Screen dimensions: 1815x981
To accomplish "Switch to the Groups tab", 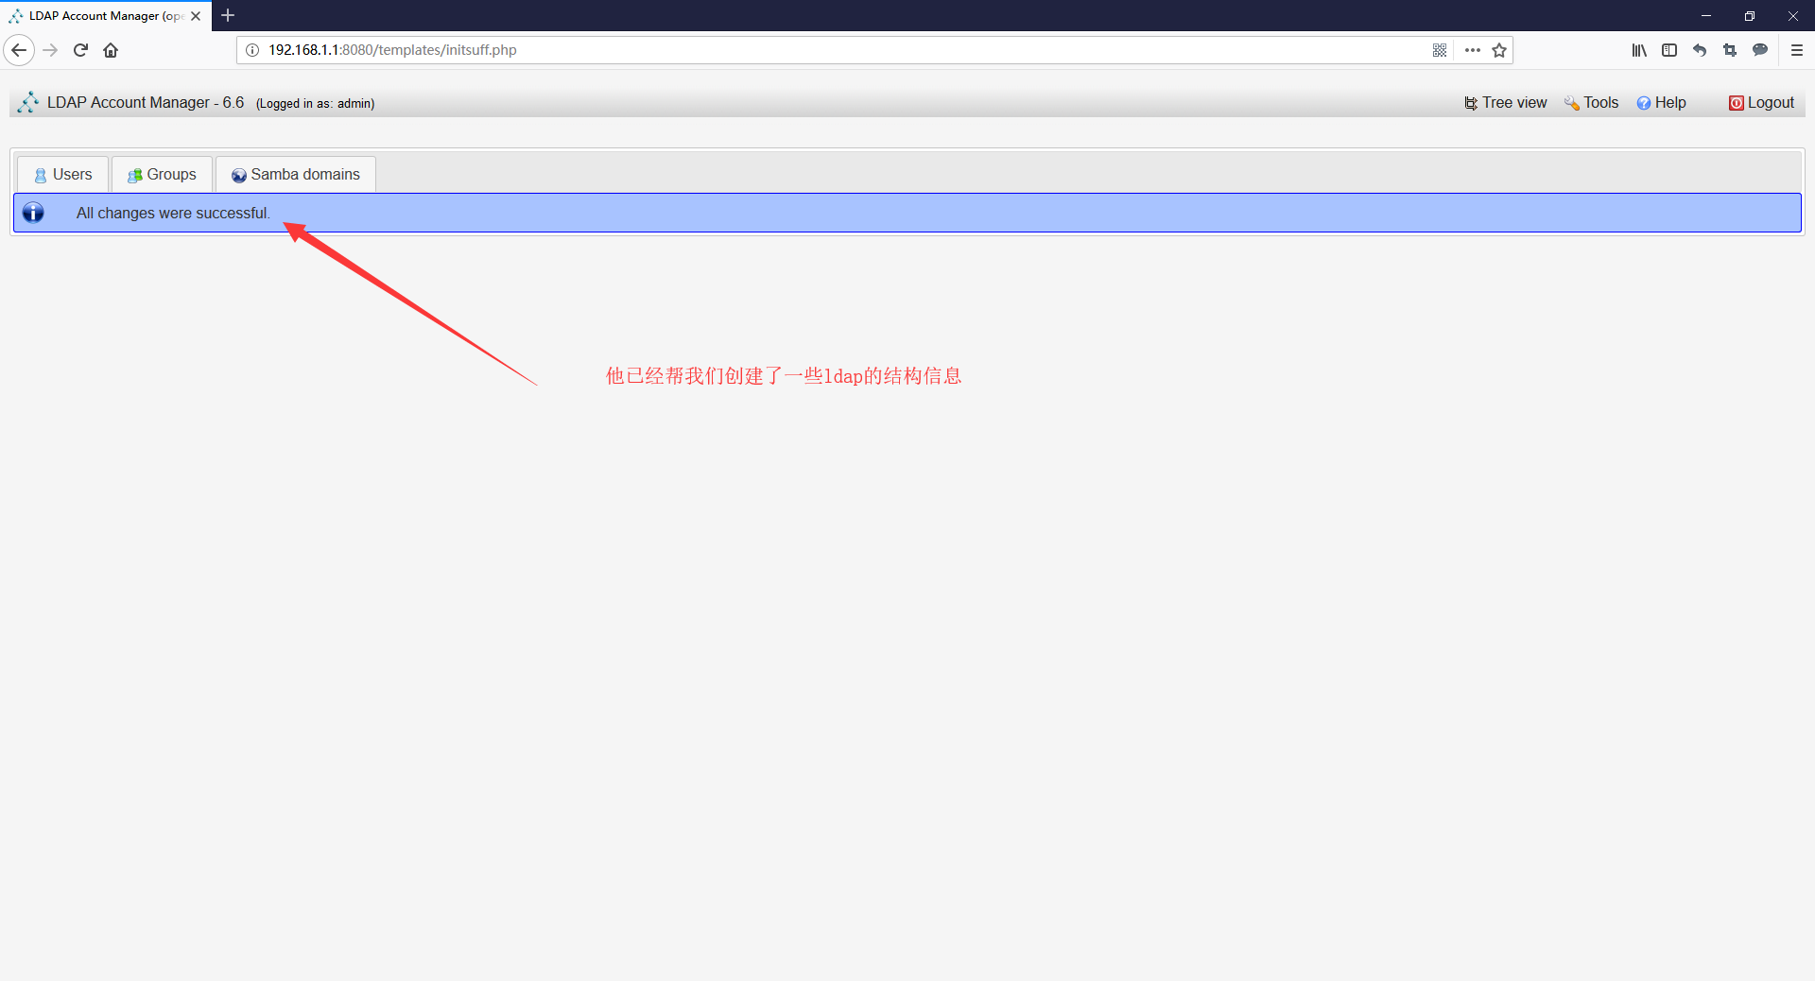I will [x=162, y=175].
